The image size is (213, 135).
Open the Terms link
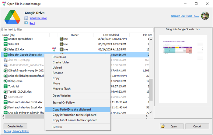pyautogui.click(x=7, y=131)
